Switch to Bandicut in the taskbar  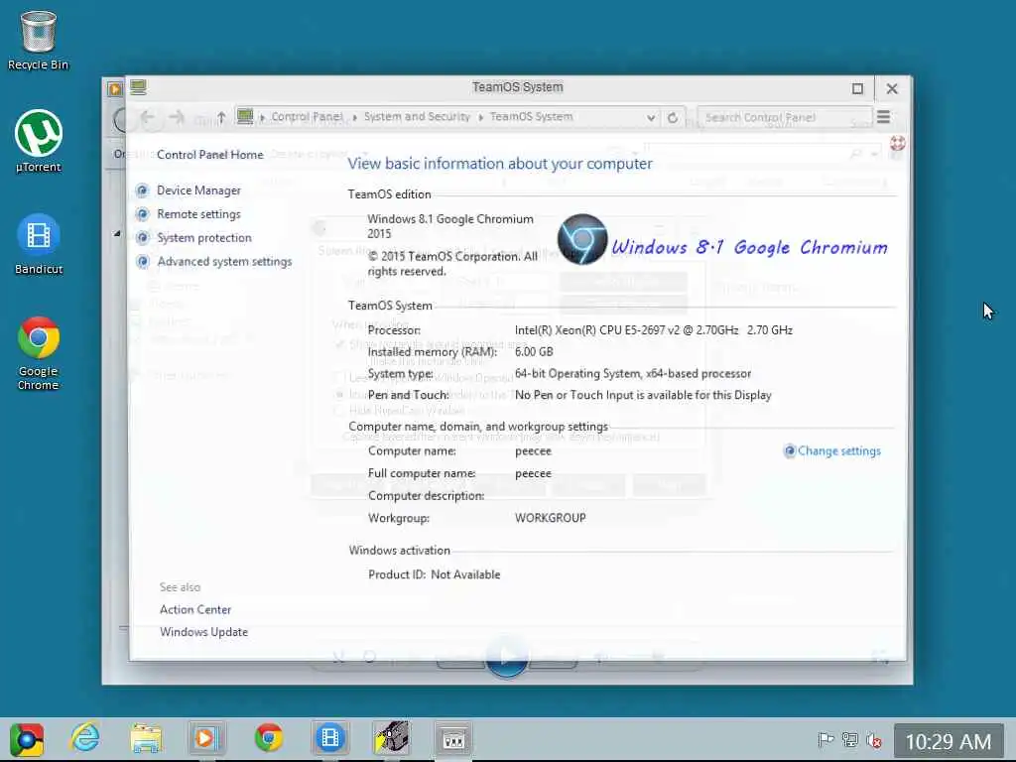pyautogui.click(x=329, y=738)
